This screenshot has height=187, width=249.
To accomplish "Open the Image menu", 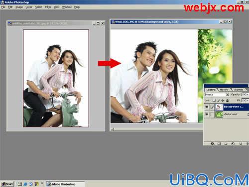I will tap(19, 7).
